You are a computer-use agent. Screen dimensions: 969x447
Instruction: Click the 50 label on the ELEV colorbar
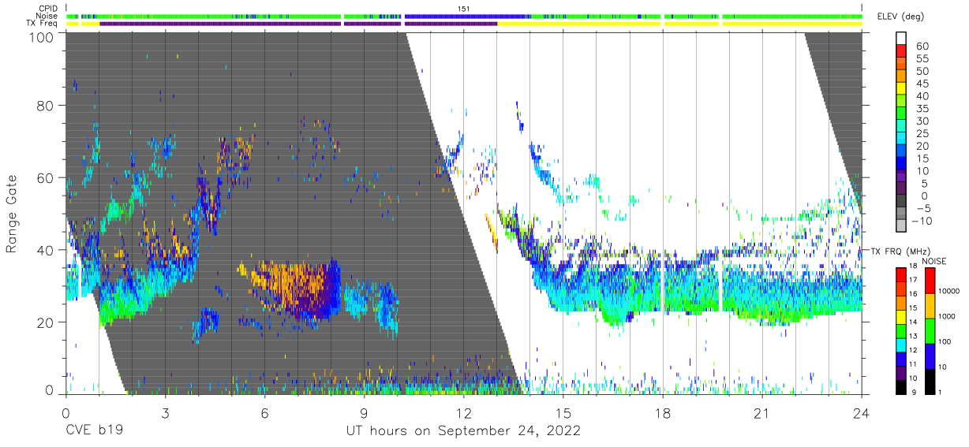click(x=922, y=72)
